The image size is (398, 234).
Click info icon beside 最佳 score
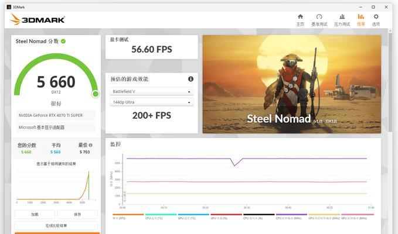[x=91, y=145]
